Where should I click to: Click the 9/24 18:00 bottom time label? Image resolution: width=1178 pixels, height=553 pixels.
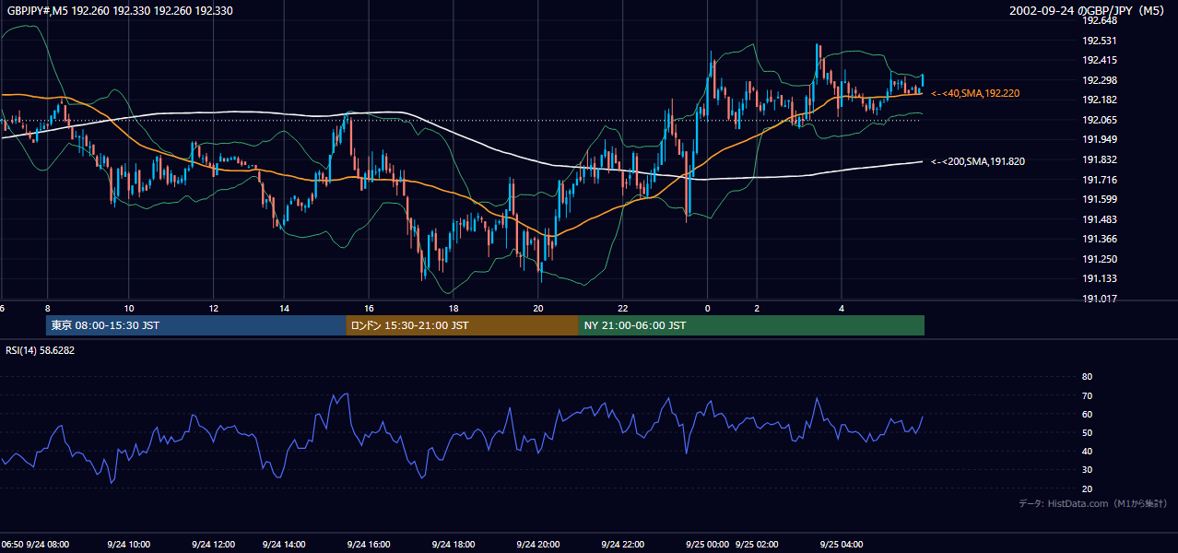[x=454, y=544]
